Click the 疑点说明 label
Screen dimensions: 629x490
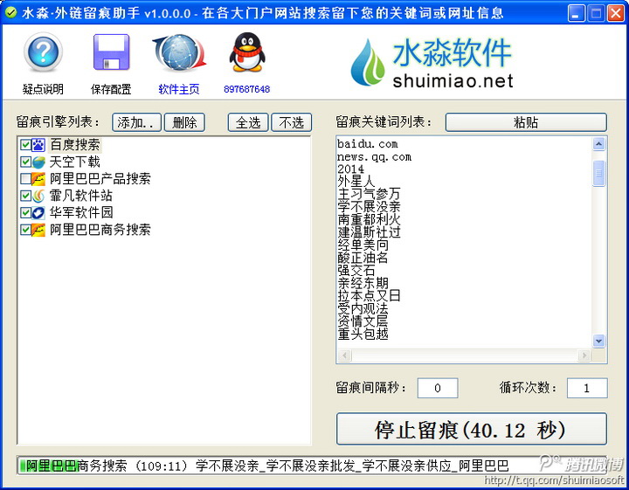click(x=43, y=89)
